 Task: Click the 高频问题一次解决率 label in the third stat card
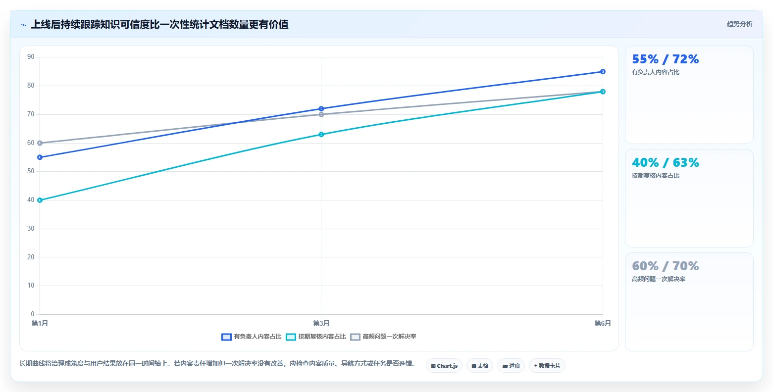pyautogui.click(x=659, y=279)
